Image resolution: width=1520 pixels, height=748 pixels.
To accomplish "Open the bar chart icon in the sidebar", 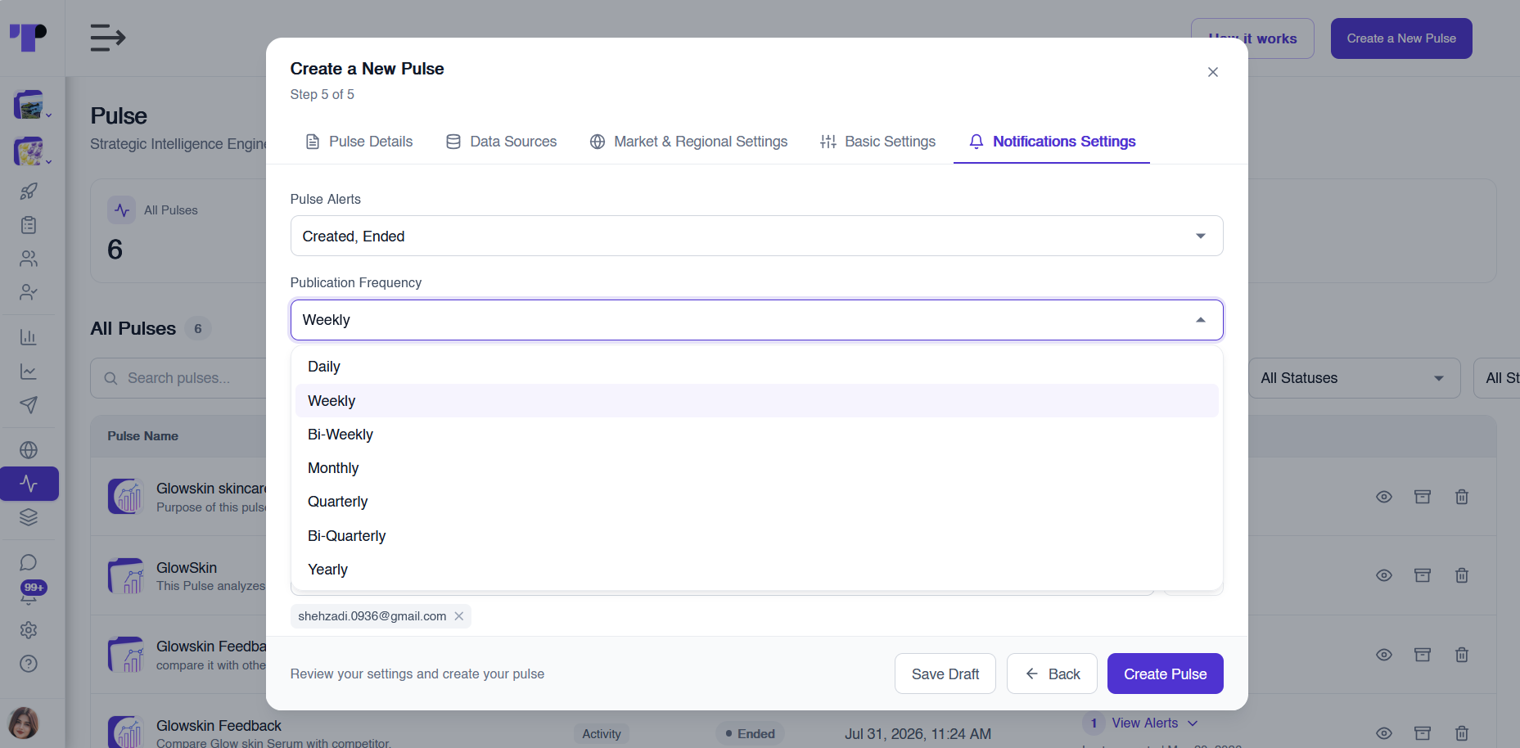I will click(29, 337).
